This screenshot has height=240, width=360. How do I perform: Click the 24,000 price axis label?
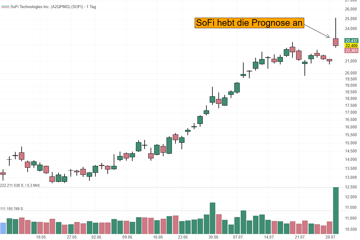tap(351, 29)
